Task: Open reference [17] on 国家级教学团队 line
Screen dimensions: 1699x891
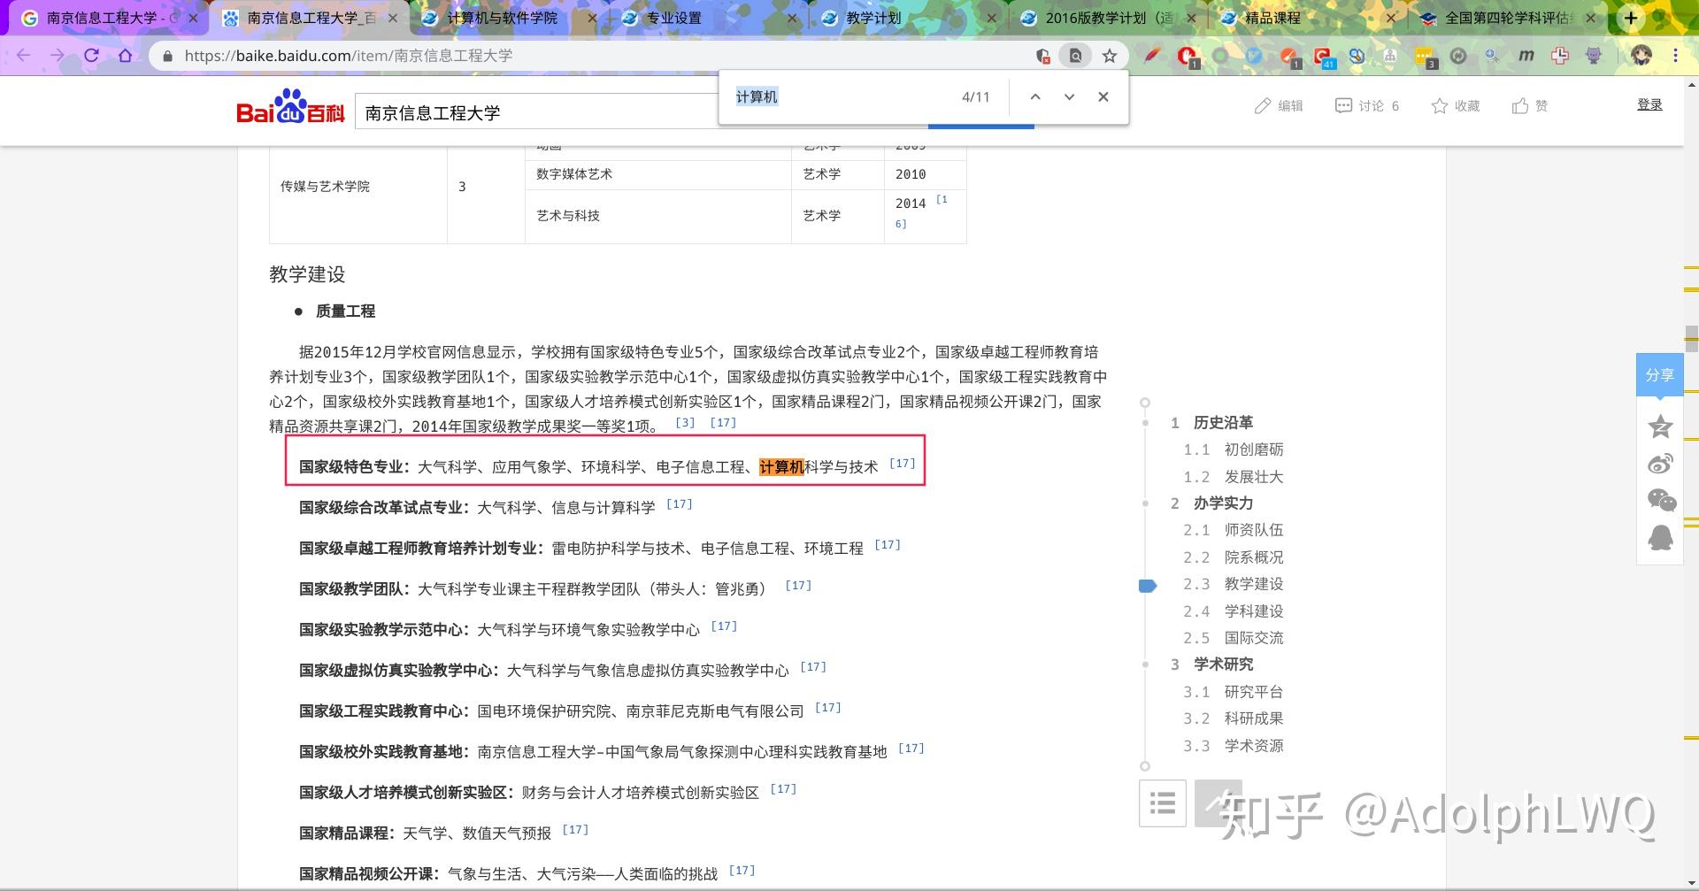Action: click(798, 585)
